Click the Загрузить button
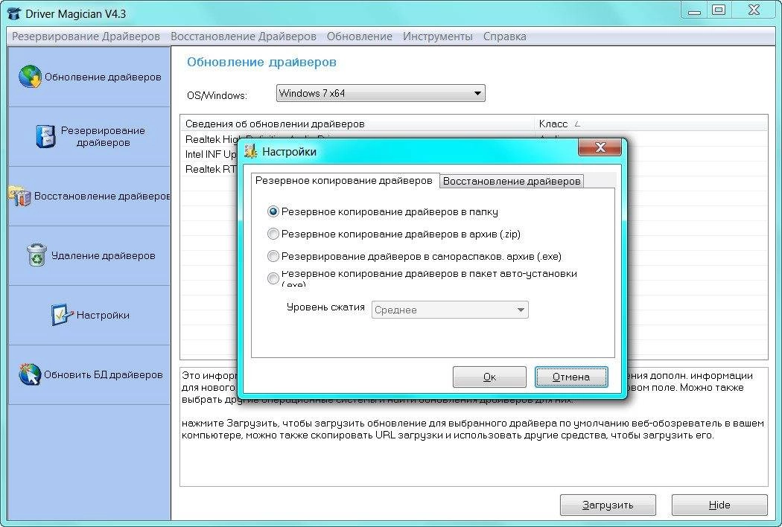This screenshot has height=527, width=782. click(x=608, y=505)
